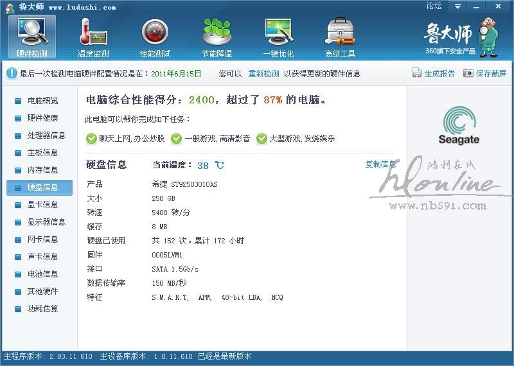
Task: Select 处理器信息 in the sidebar
Action: point(39,135)
